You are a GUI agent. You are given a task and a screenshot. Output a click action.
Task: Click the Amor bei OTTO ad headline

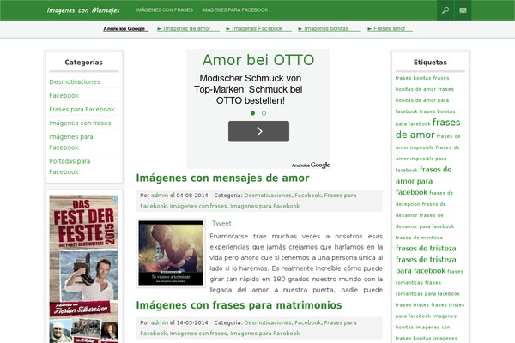tap(258, 60)
